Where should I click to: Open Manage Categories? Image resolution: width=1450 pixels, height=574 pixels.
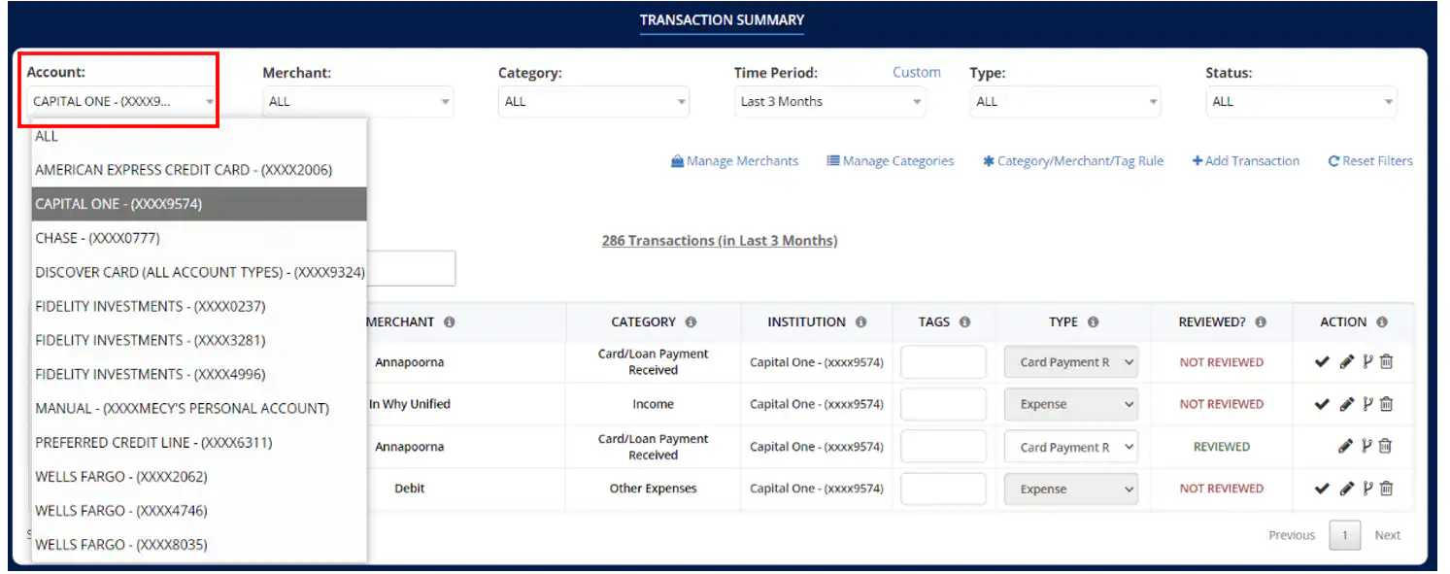(x=890, y=161)
